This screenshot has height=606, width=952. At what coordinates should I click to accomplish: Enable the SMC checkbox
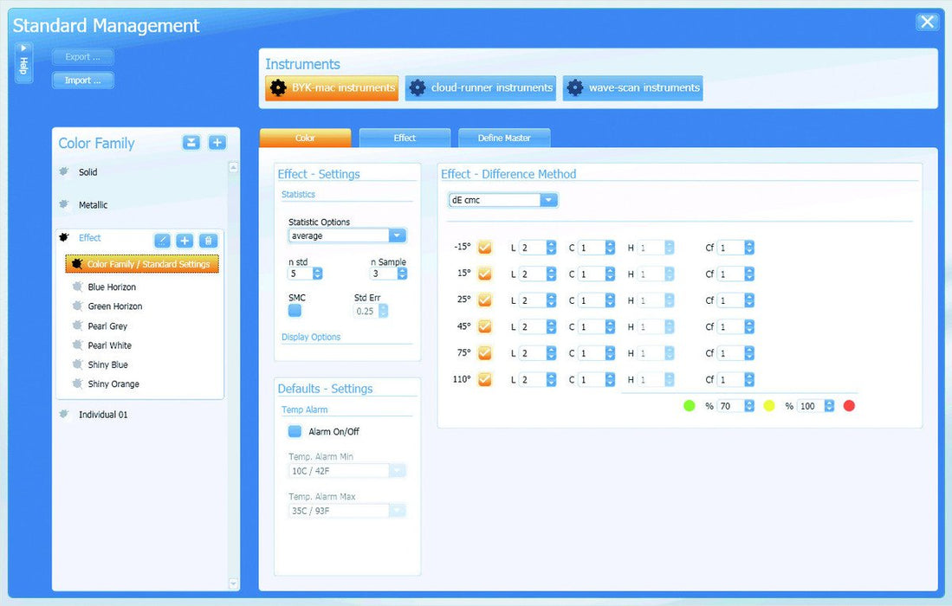(x=295, y=311)
